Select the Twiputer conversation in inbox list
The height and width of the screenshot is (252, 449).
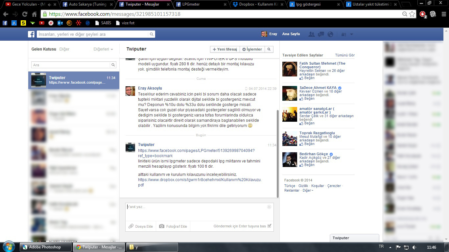74,80
